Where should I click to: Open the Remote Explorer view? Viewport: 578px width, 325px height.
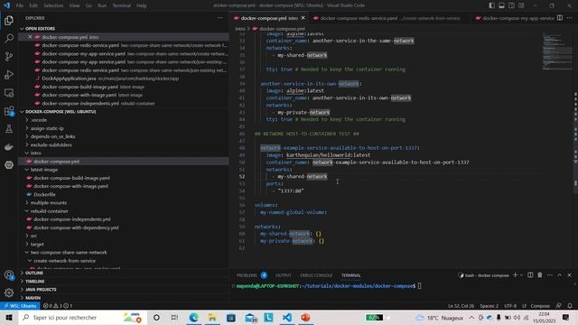click(9, 93)
